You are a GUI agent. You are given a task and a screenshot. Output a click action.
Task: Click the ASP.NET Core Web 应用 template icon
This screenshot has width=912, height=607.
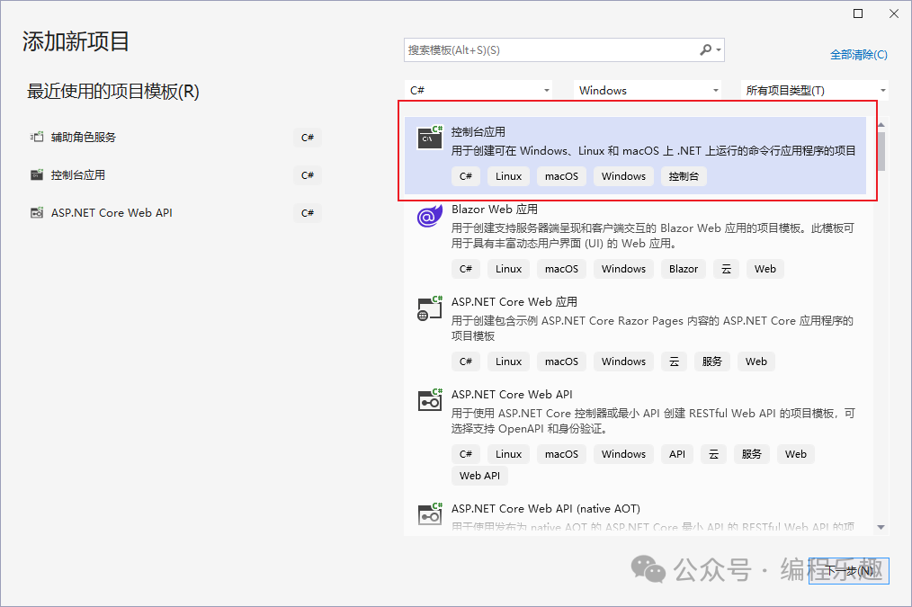coord(430,308)
